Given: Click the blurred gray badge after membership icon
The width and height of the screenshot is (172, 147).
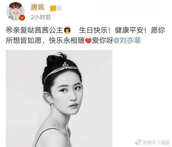Looking at the screenshot, I should tap(59, 8).
